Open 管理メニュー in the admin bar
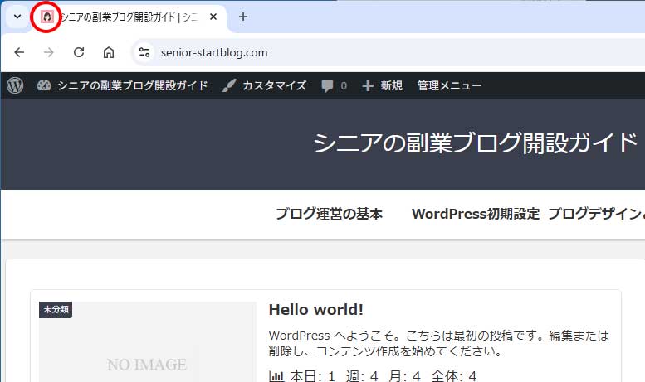This screenshot has height=382, width=645. pos(449,85)
